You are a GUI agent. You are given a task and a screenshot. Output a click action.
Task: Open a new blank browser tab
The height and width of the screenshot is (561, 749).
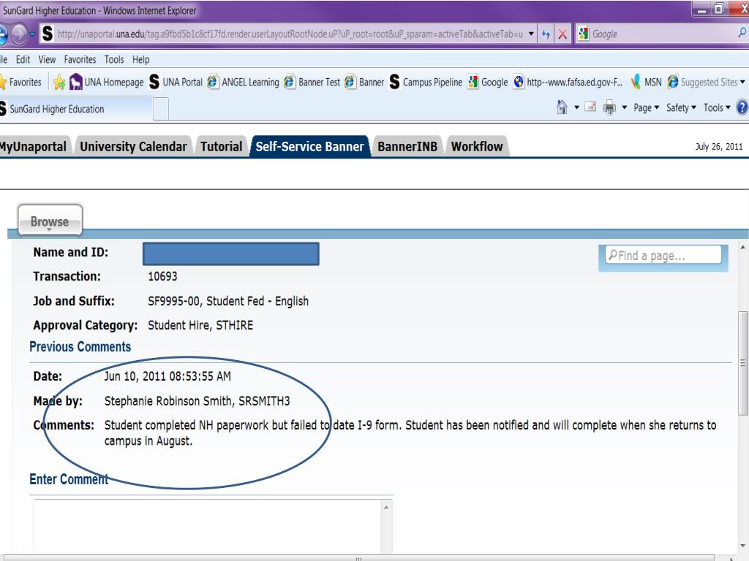[161, 109]
